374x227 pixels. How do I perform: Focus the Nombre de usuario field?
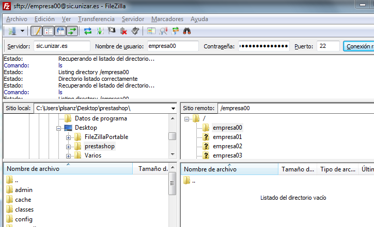173,46
